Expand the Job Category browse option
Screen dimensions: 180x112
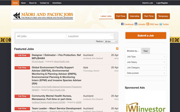(x=146, y=68)
